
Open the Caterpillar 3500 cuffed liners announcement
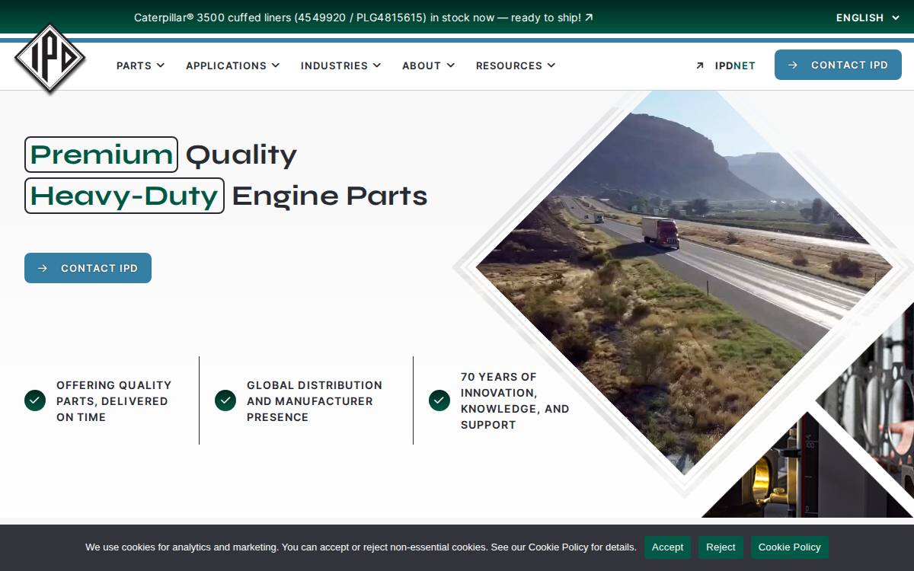coord(363,18)
